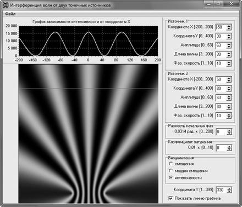Increase the damping coefficient spinner

click(229, 147)
